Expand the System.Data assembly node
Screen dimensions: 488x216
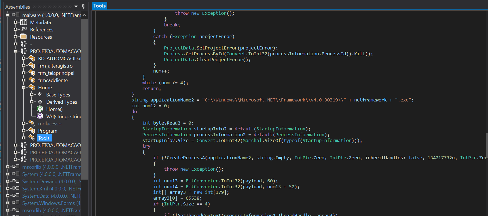point(8,195)
